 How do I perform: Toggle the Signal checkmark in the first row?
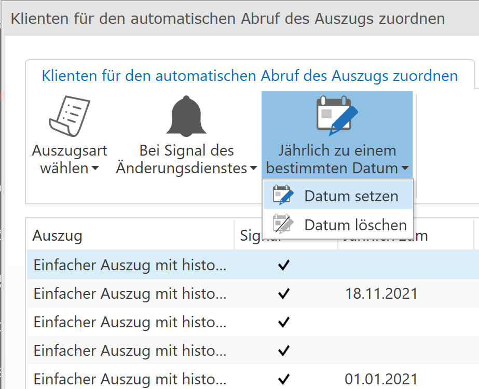point(284,265)
